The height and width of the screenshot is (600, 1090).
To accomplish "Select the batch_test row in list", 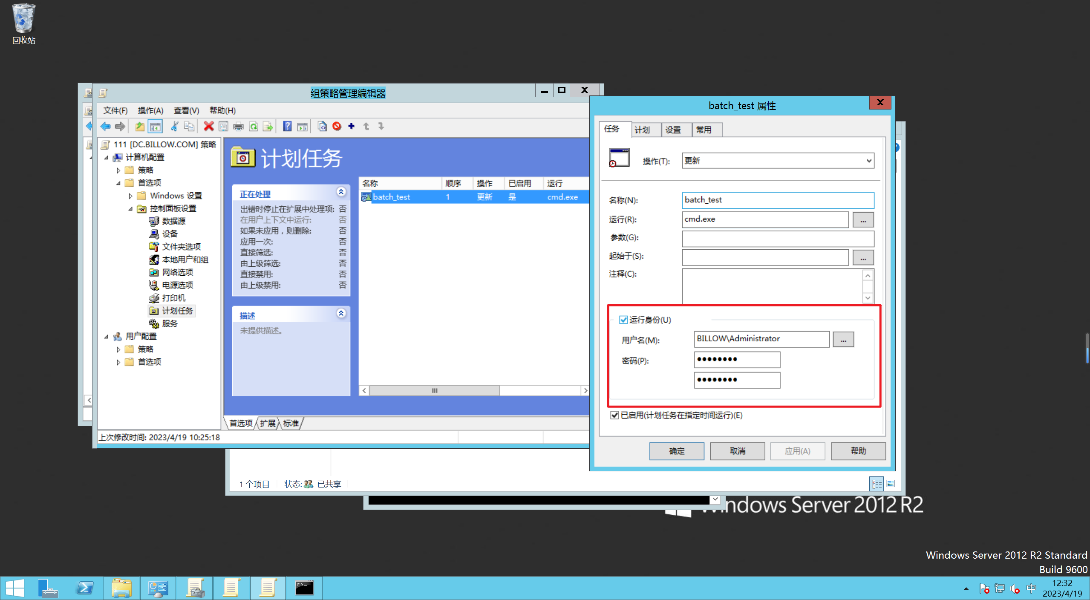I will coord(474,197).
